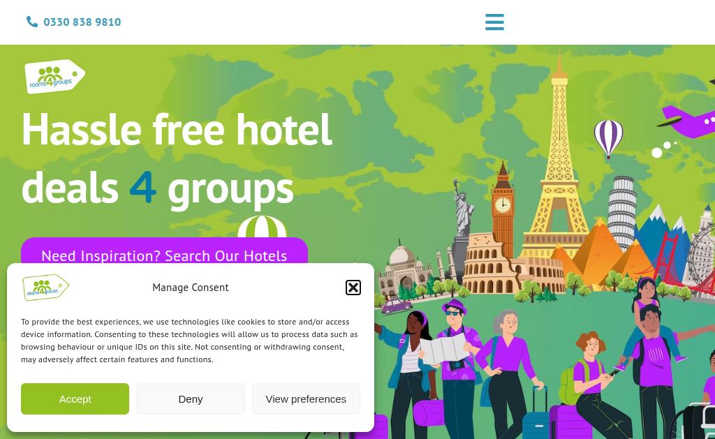Accept cookies in consent dialog
This screenshot has height=439, width=715.
(75, 399)
